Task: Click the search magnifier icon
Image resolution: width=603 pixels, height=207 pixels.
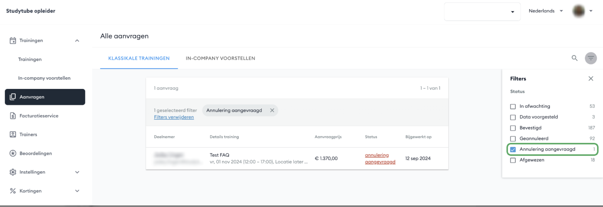Action: (575, 58)
